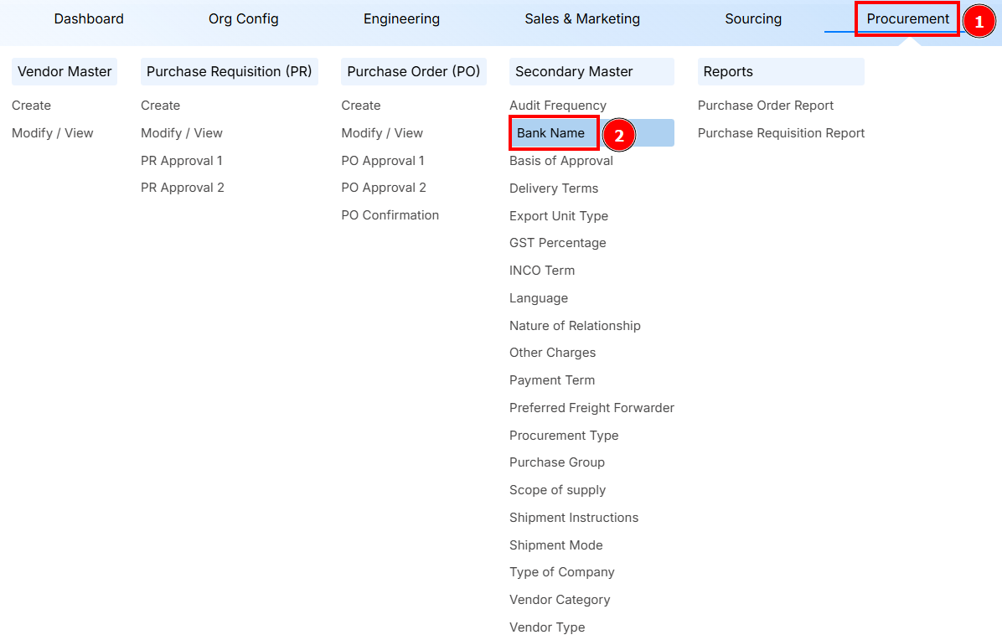Go to the Sourcing tab
The width and height of the screenshot is (1002, 640).
click(753, 18)
